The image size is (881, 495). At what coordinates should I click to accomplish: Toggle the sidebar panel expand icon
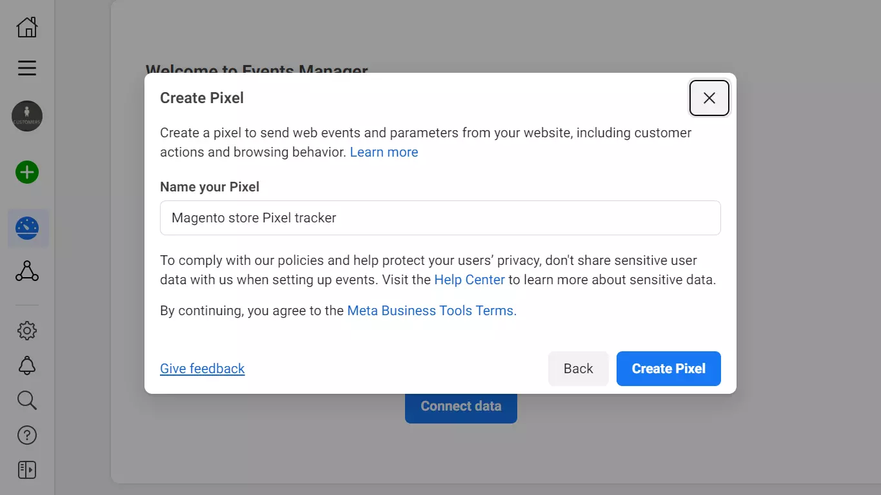point(27,470)
